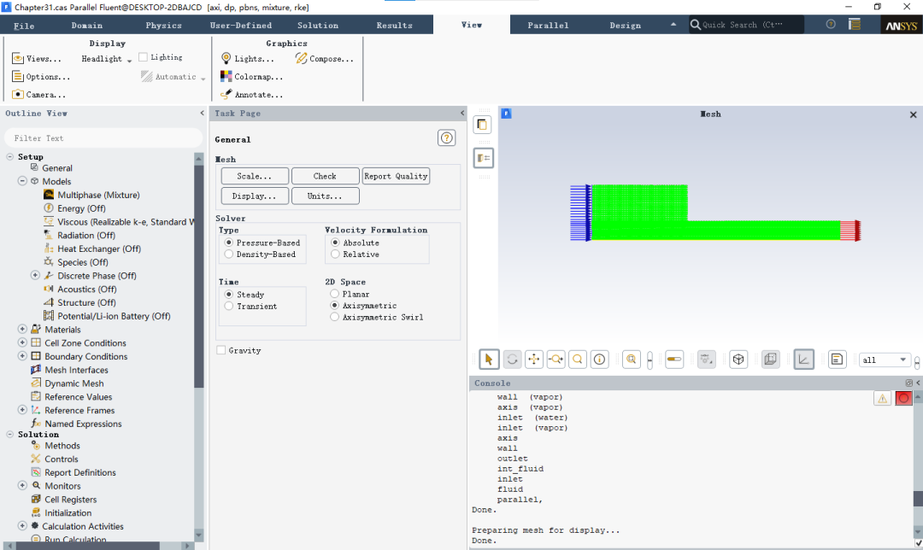Open the File menu
The image size is (923, 550).
[x=24, y=26]
